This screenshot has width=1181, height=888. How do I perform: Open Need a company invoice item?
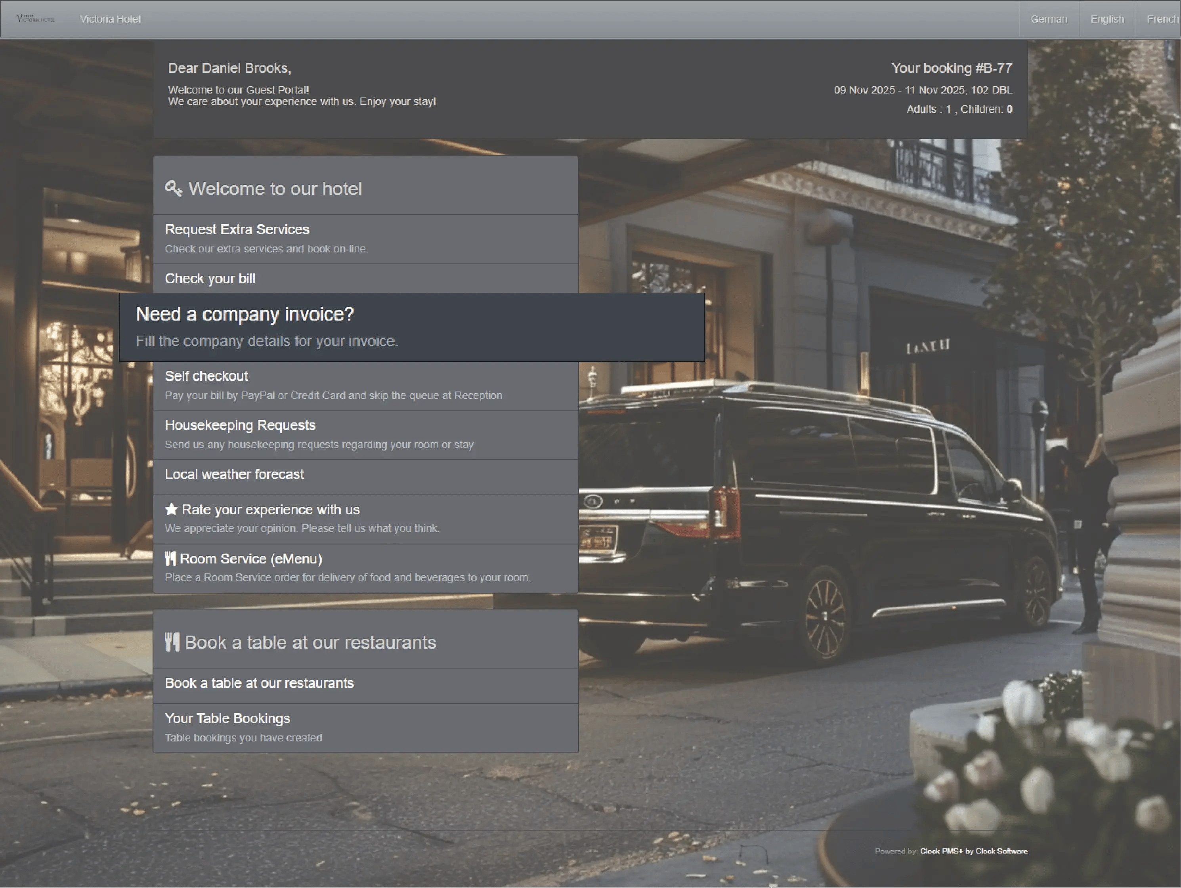[x=245, y=315]
